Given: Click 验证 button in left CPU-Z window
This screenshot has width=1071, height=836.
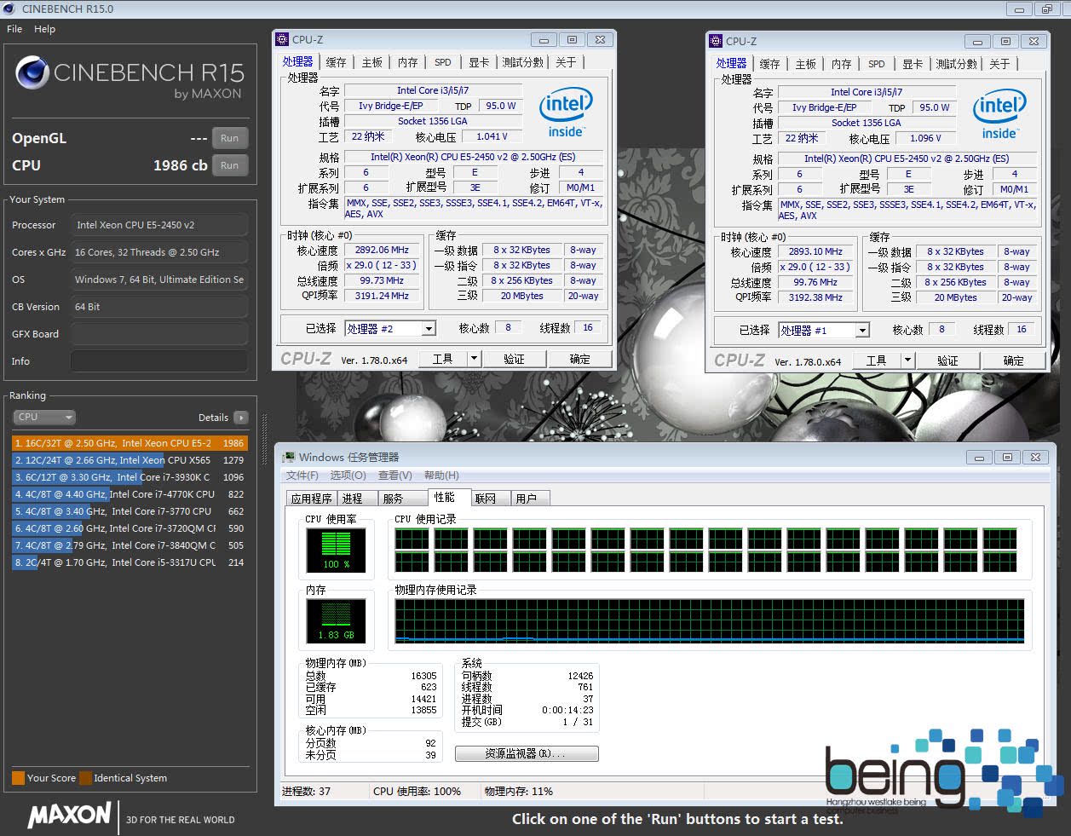Looking at the screenshot, I should (514, 359).
